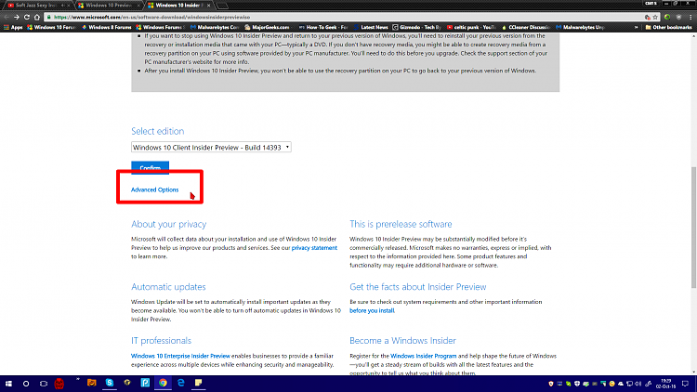
Task: Select the Windows 10 Insider tab
Action: [178, 6]
